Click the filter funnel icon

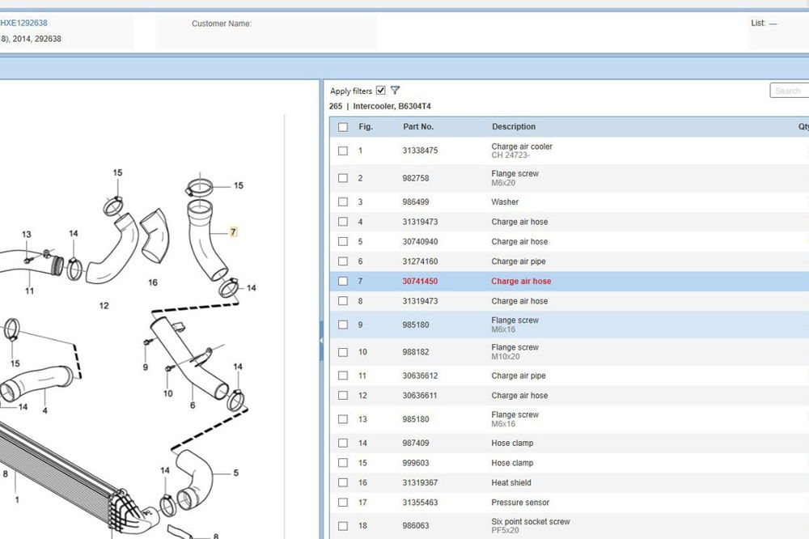pos(396,91)
